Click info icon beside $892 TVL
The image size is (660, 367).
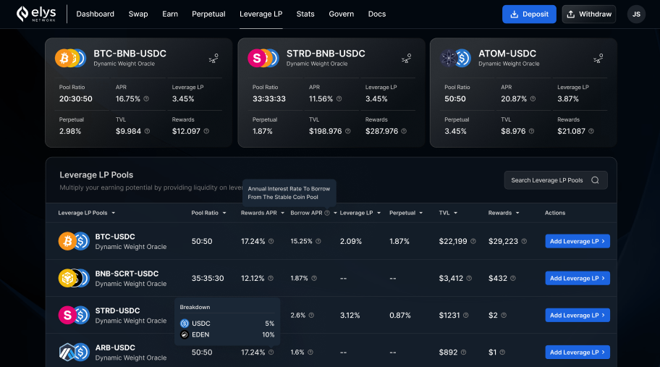point(463,353)
